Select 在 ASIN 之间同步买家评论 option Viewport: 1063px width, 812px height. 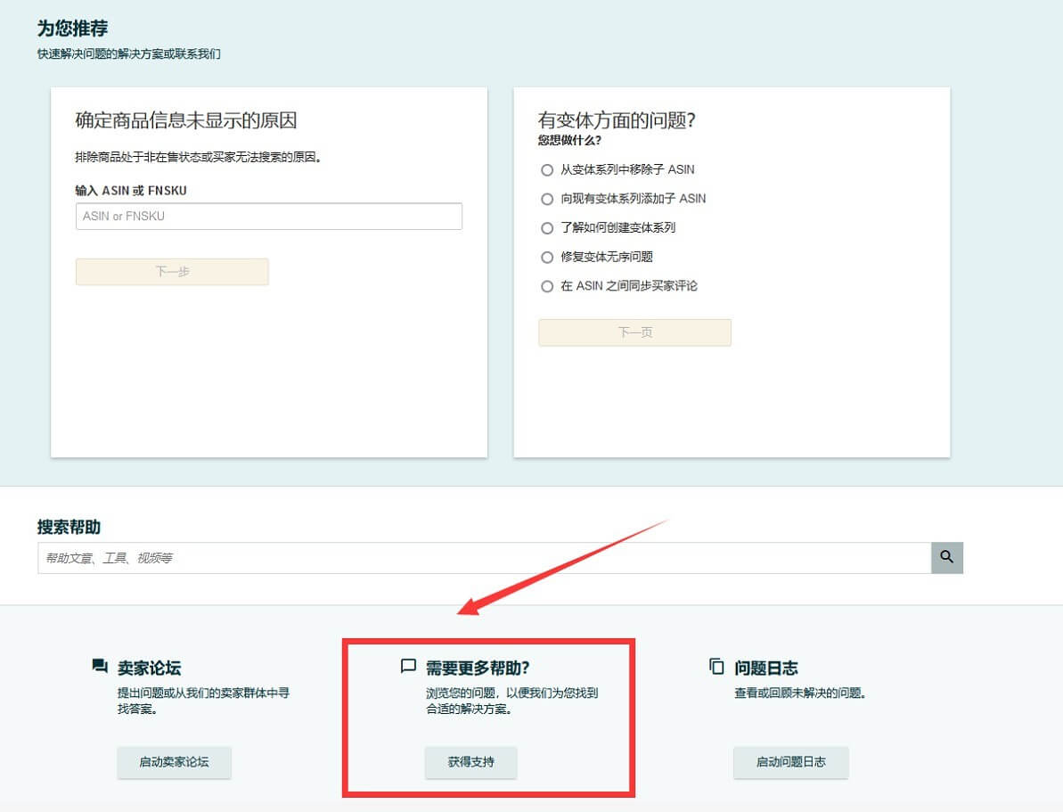point(547,286)
